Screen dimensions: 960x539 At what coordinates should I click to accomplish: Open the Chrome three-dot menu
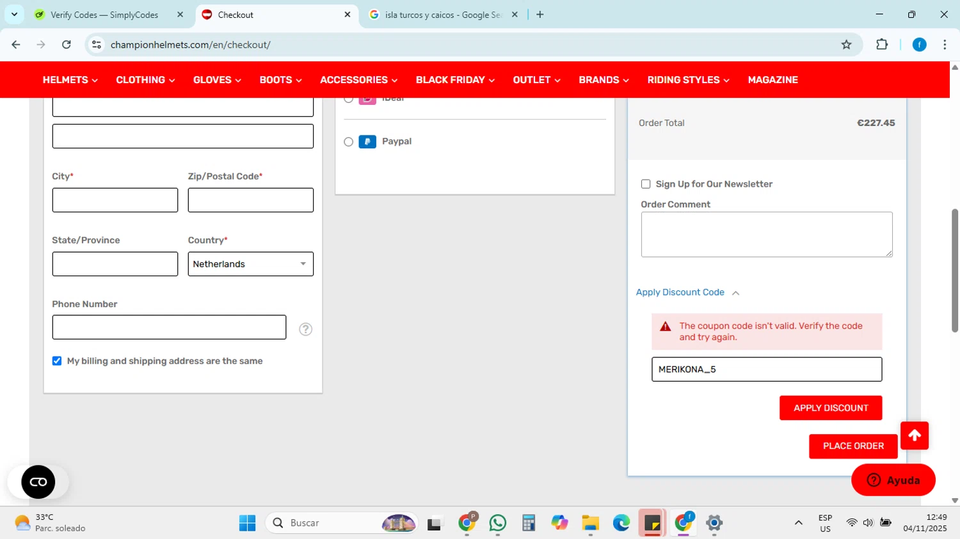945,45
